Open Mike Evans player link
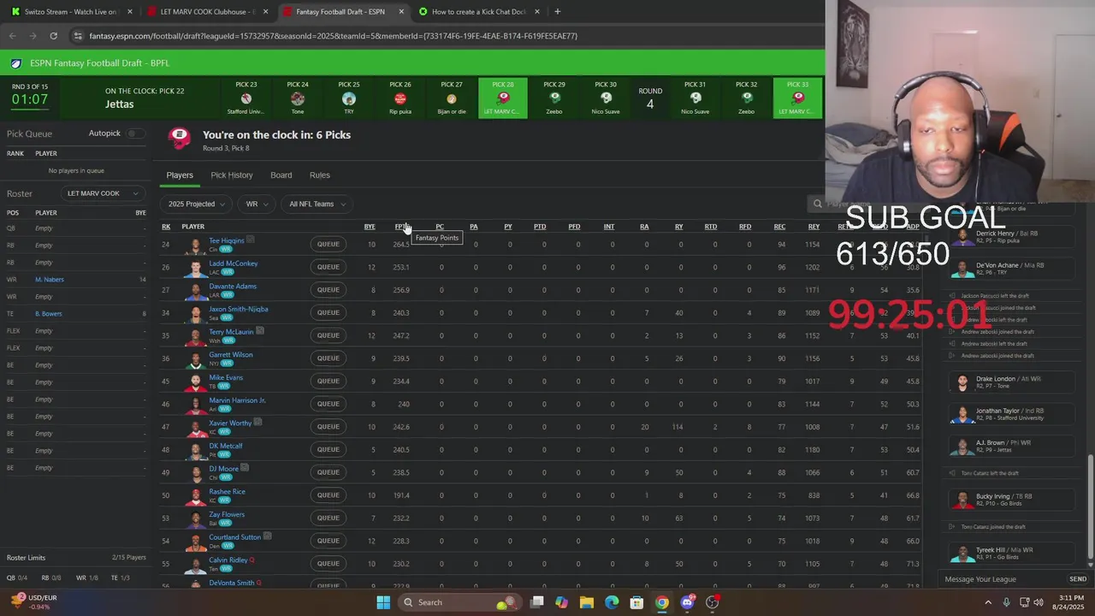The height and width of the screenshot is (616, 1095). click(226, 377)
